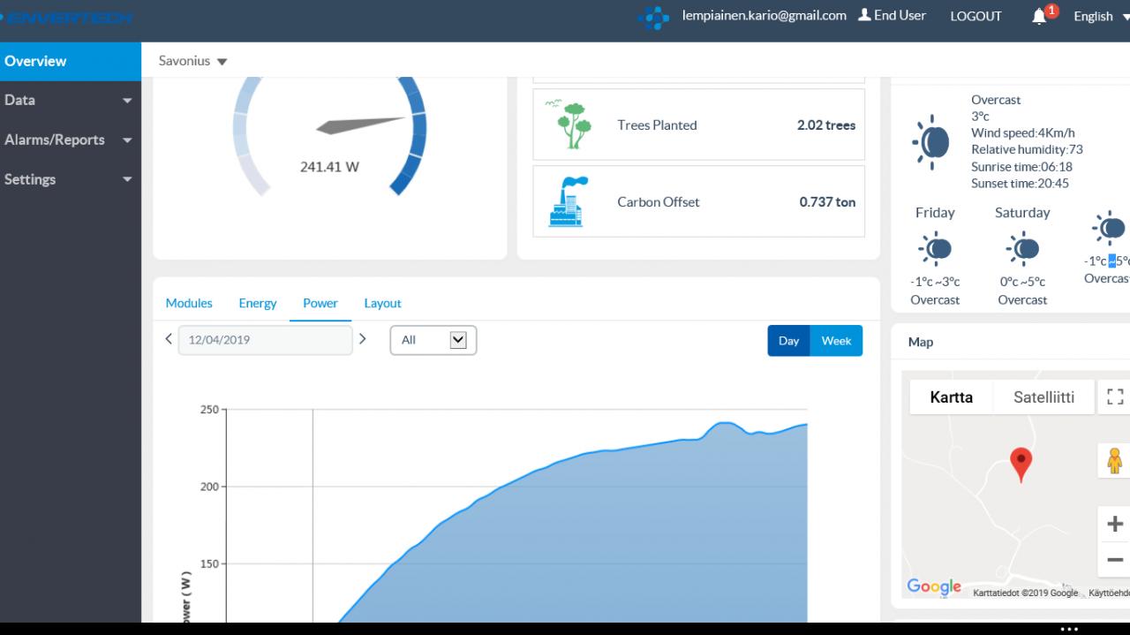The width and height of the screenshot is (1130, 635).
Task: Select Kartta map type
Action: tap(952, 397)
